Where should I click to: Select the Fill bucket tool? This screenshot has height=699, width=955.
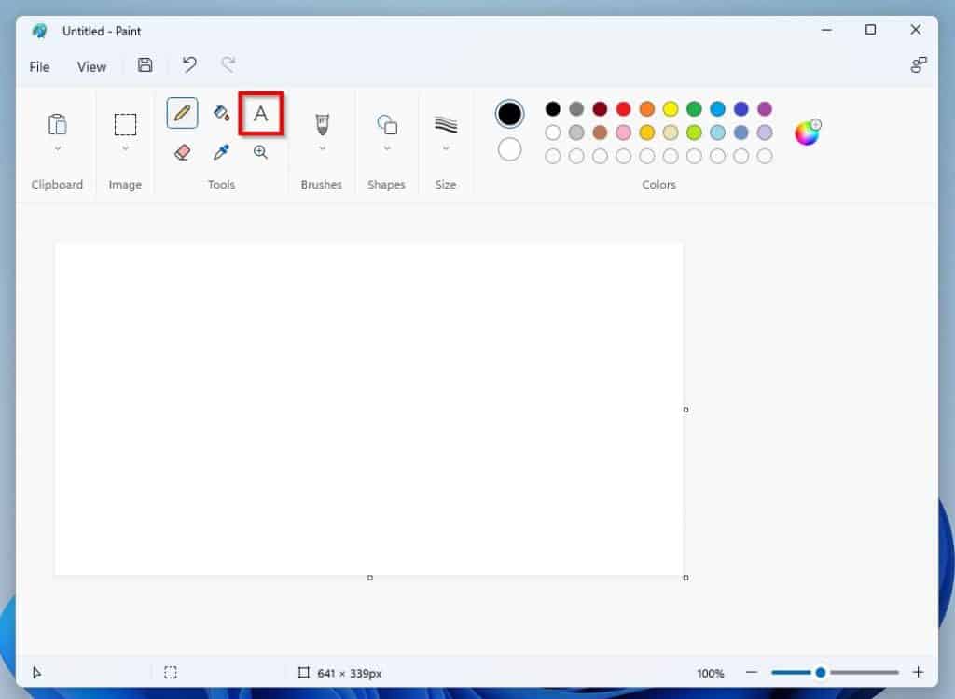click(x=222, y=113)
